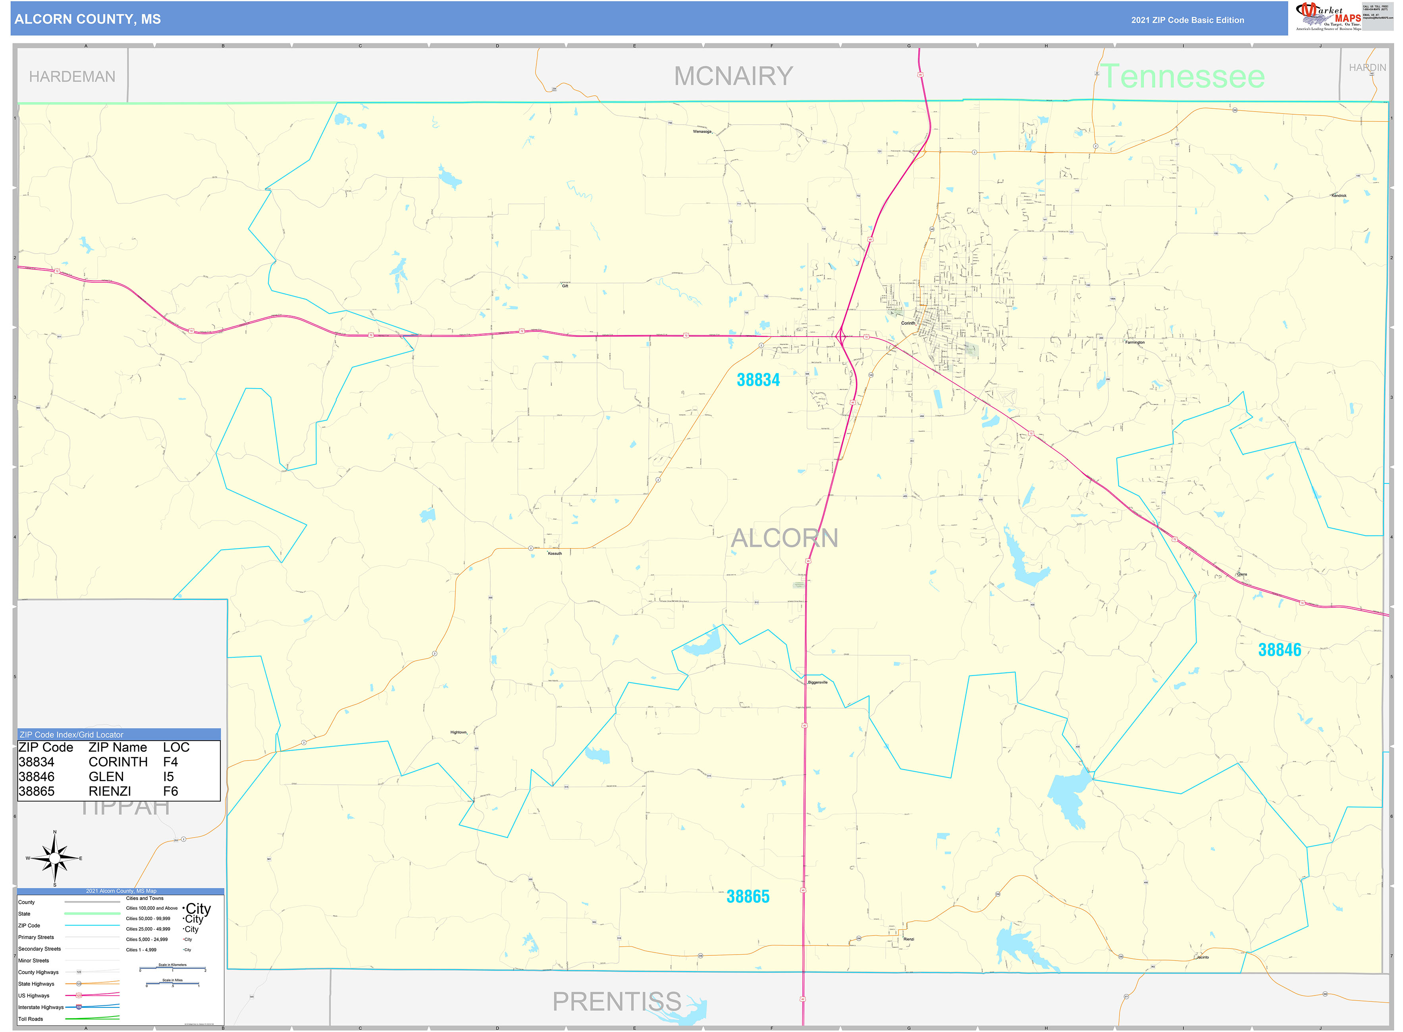Click the cyan 38865 ZIP label on map
1403x1032 pixels.
[x=748, y=896]
